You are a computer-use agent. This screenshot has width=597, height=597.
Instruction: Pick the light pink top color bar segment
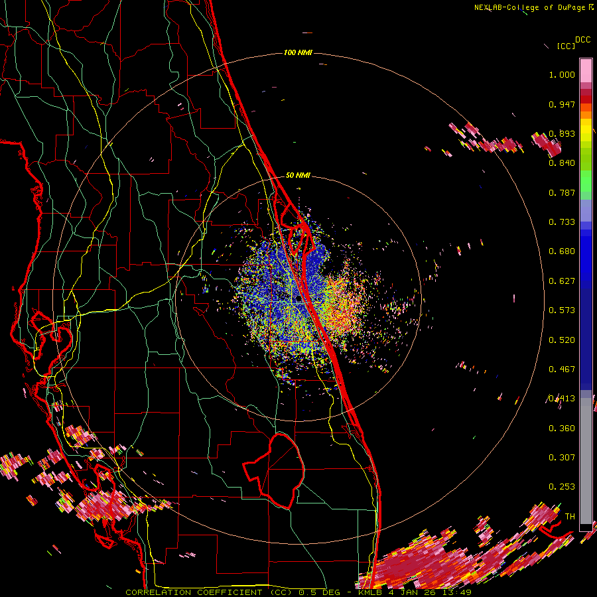586,70
